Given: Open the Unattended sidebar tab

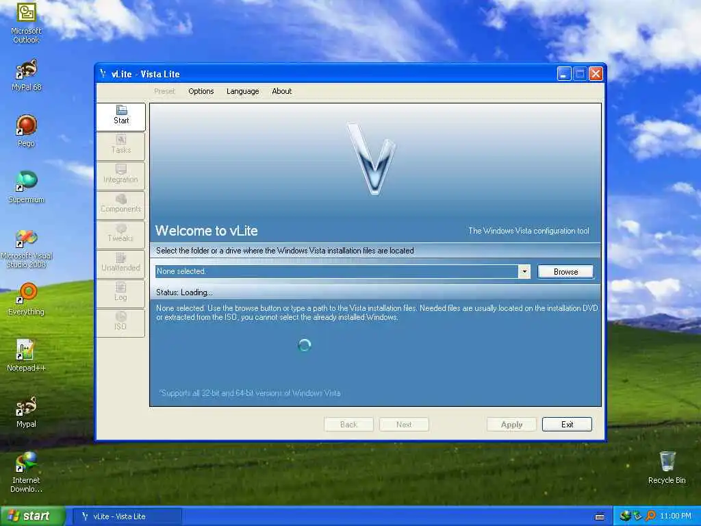Looking at the screenshot, I should pyautogui.click(x=120, y=264).
